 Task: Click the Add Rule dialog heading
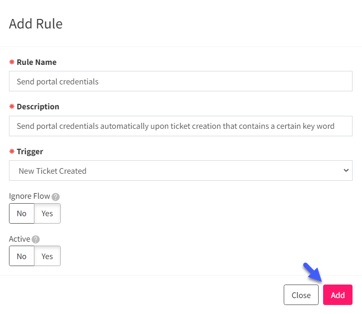(x=36, y=24)
